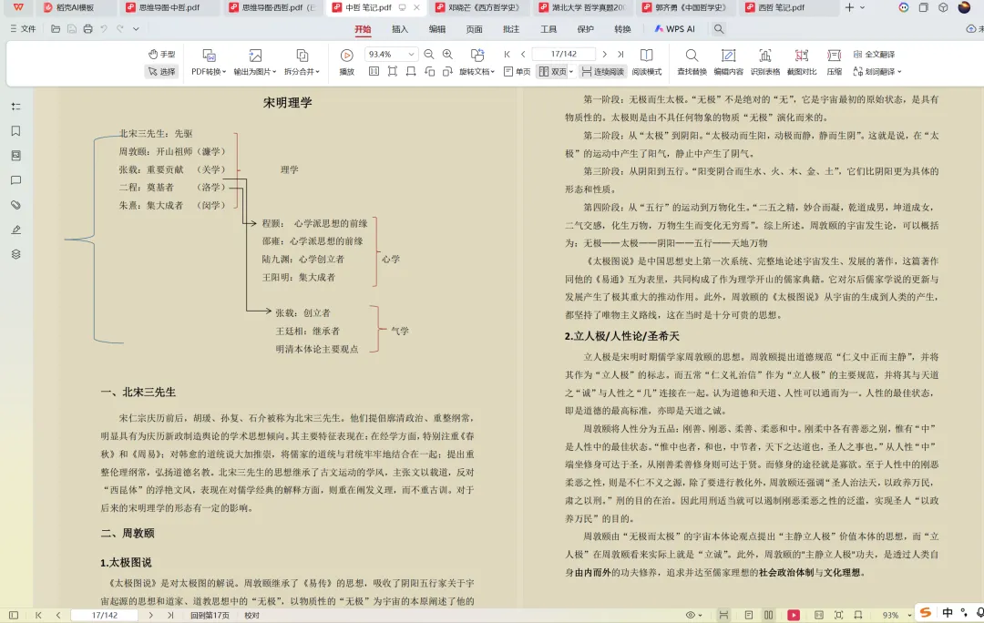Click the rotate clockwise icon
The width and height of the screenshot is (984, 623).
447,72
